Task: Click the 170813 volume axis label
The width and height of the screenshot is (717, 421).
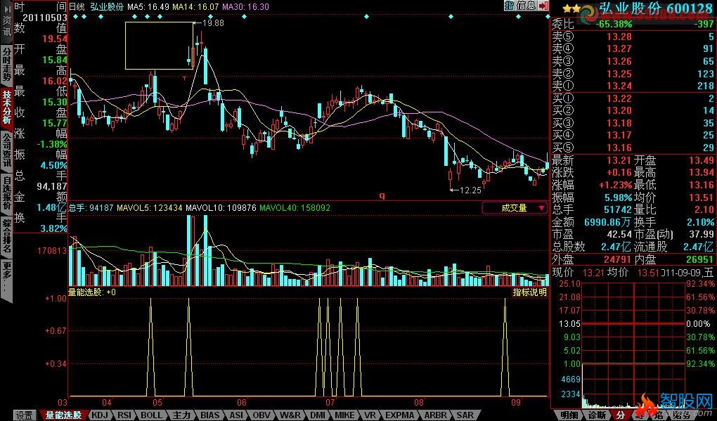Action: point(52,251)
